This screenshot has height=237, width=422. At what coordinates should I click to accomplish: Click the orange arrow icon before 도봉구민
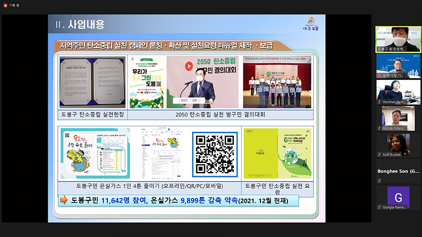click(64, 200)
